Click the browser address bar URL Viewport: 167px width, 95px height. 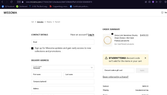click(x=59, y=2)
